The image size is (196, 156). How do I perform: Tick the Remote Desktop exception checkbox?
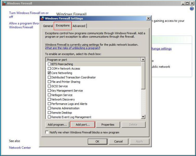pos(49,112)
